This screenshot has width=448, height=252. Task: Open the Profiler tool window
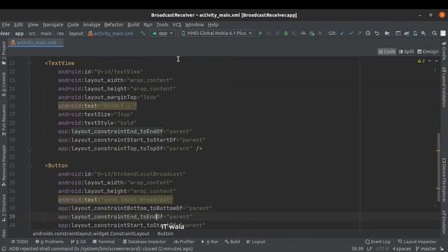(x=184, y=241)
